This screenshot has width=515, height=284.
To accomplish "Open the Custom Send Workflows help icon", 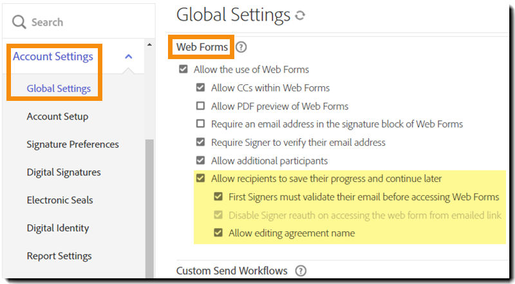I will pos(300,271).
